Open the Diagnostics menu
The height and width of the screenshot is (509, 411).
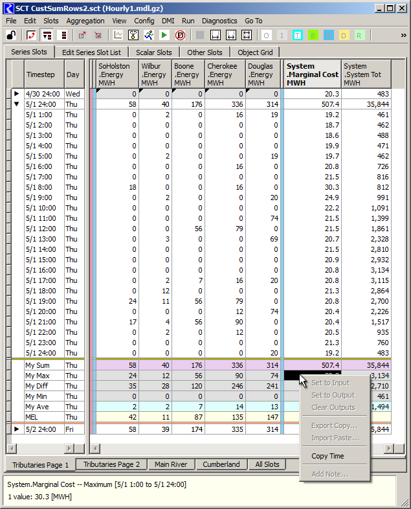click(219, 21)
